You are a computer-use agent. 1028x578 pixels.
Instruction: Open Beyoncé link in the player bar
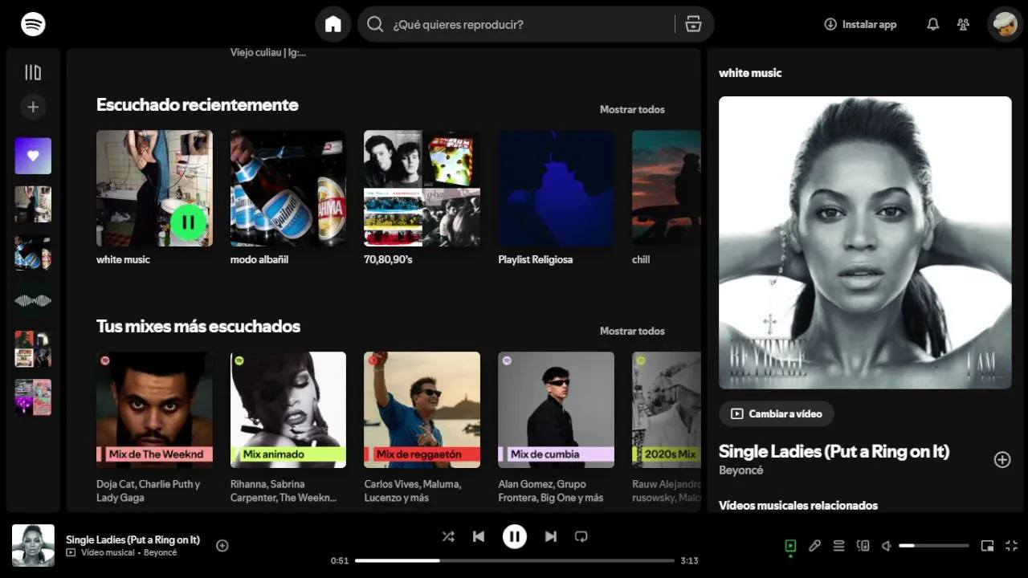[160, 552]
